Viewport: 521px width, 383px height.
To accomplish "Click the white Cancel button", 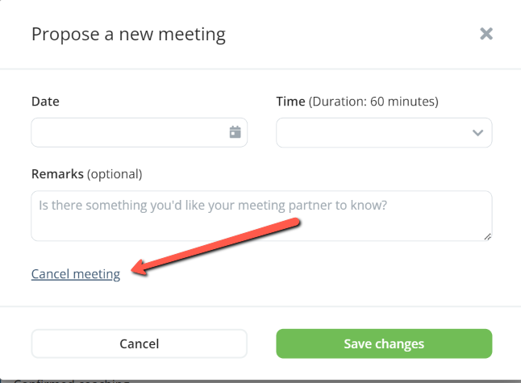I will [140, 343].
